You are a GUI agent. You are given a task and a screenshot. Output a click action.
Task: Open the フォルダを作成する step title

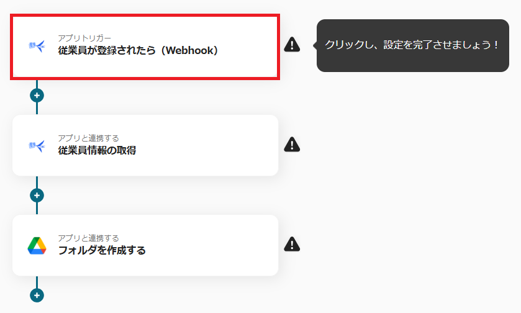(x=102, y=250)
